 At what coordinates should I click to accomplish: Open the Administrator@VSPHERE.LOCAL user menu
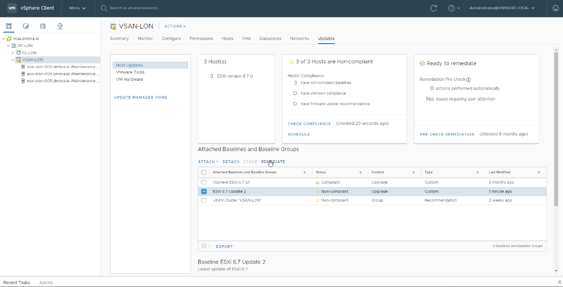tap(502, 8)
